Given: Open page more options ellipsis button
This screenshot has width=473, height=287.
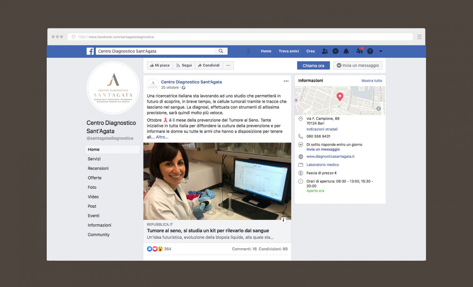Looking at the screenshot, I should tap(228, 65).
